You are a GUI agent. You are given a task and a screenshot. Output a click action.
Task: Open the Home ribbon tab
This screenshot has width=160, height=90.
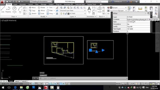point(9,4)
